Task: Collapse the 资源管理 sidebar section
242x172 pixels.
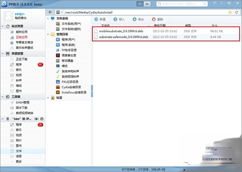Action: pos(3,54)
